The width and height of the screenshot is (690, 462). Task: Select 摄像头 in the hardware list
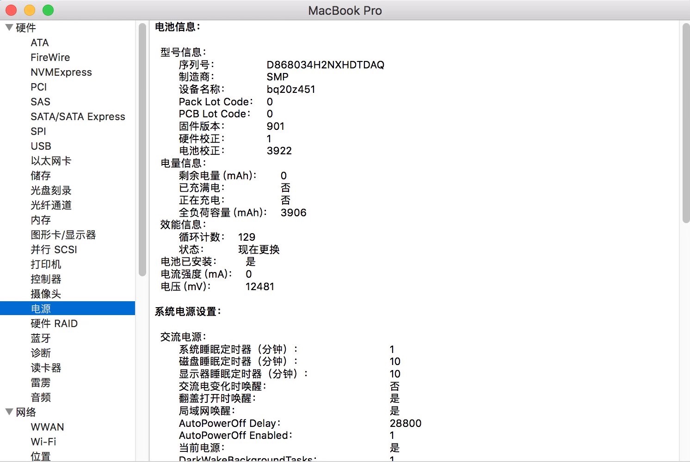coord(46,294)
